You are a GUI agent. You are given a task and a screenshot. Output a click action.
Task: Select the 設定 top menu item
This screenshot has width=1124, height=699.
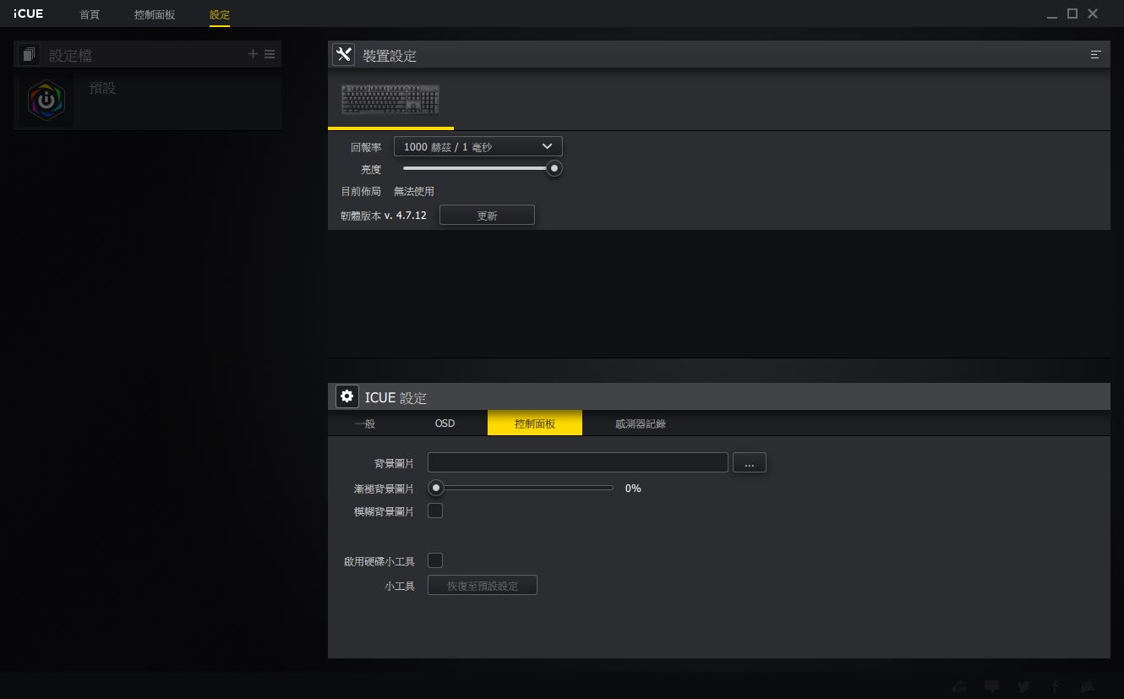220,15
